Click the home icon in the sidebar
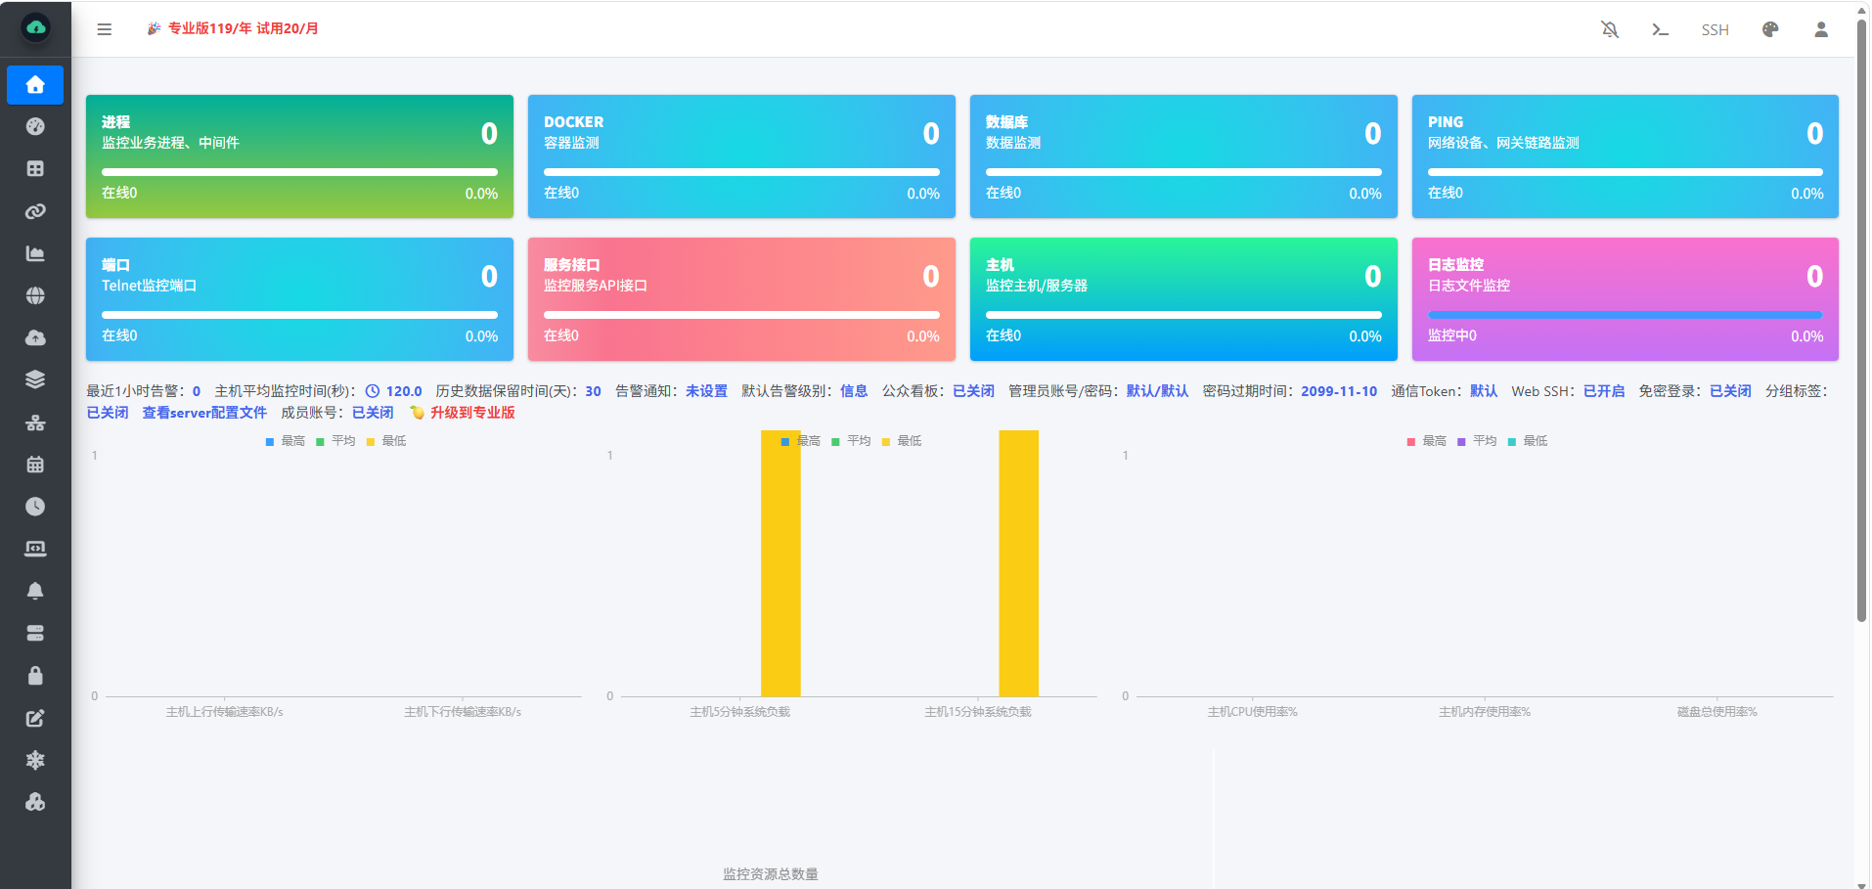The image size is (1872, 889). click(35, 85)
